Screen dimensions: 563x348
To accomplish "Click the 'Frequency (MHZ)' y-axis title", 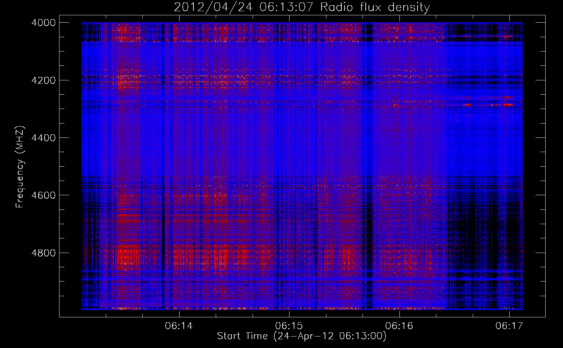I will [20, 167].
